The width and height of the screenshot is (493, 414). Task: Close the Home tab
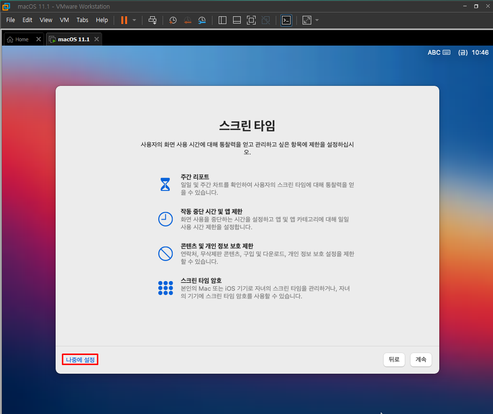coord(38,39)
